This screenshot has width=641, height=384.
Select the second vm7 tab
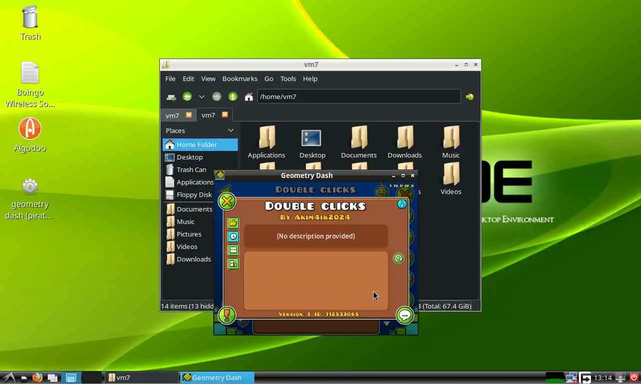[208, 115]
